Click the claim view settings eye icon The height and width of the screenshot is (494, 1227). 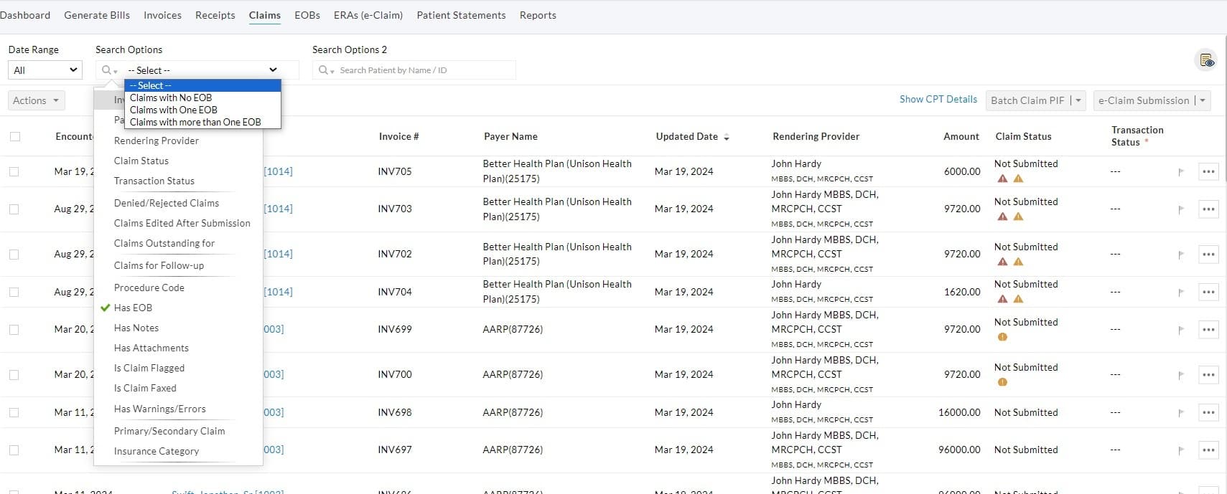point(1207,61)
